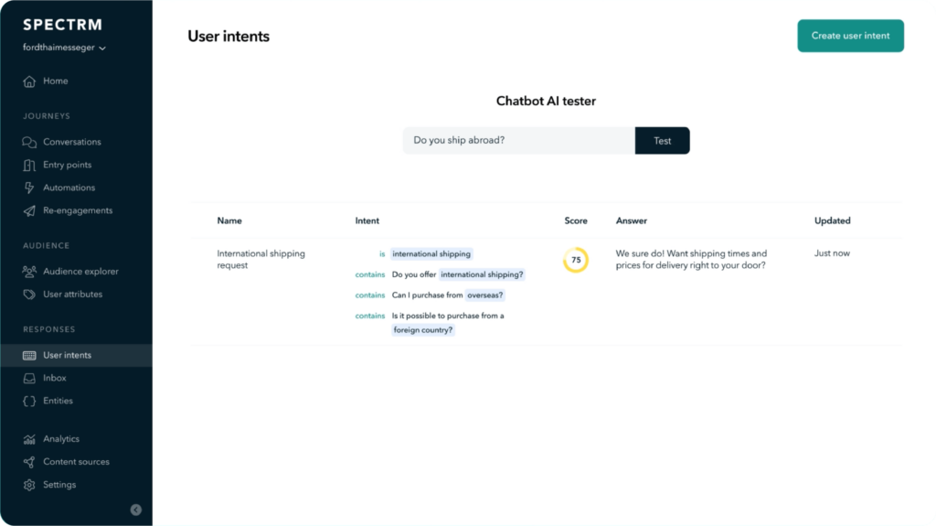This screenshot has height=526, width=936.
Task: Click the Entry points door icon
Action: [29, 165]
